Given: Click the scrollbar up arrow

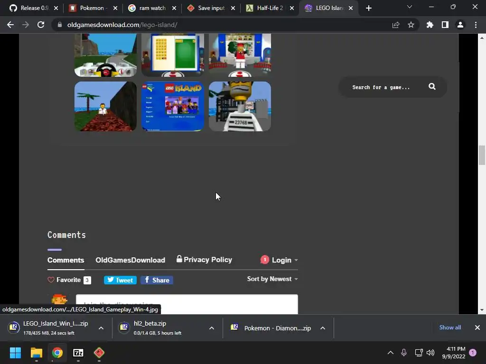Looking at the screenshot, I should pos(482,38).
